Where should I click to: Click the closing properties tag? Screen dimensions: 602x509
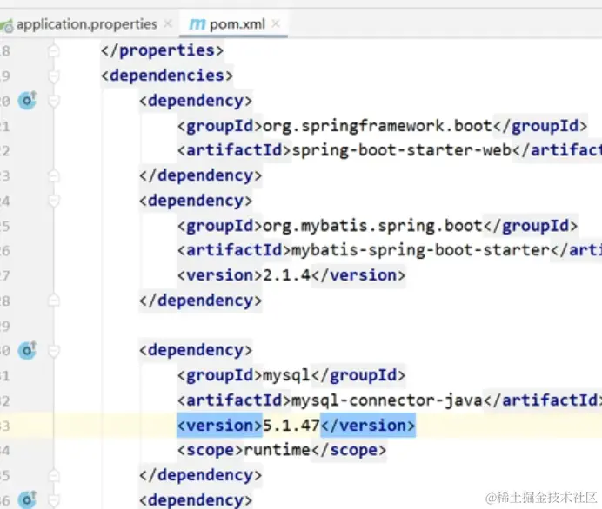(162, 50)
